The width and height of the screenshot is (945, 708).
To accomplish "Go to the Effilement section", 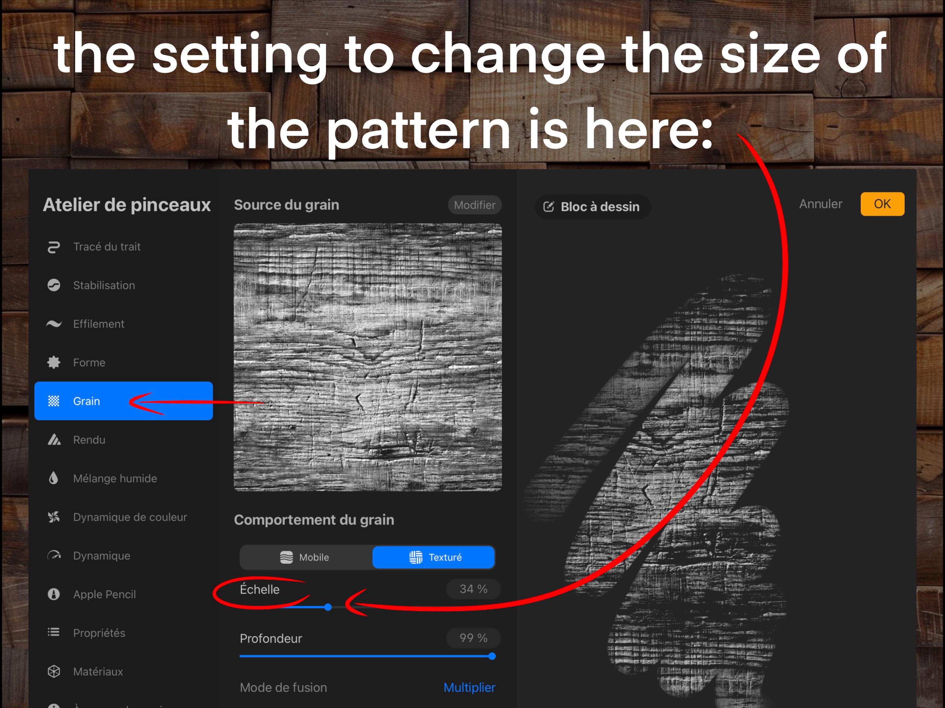I will pos(123,324).
